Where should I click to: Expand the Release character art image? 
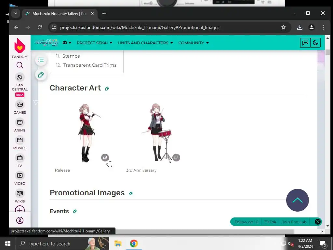coord(105,158)
